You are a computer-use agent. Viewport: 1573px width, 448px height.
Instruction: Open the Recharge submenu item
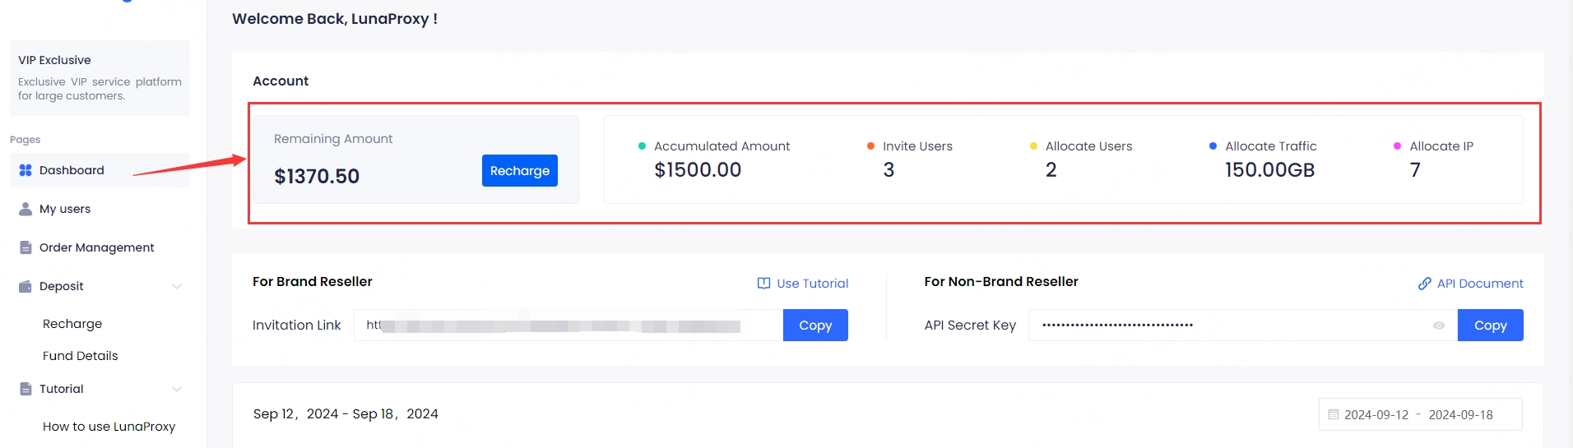[72, 324]
